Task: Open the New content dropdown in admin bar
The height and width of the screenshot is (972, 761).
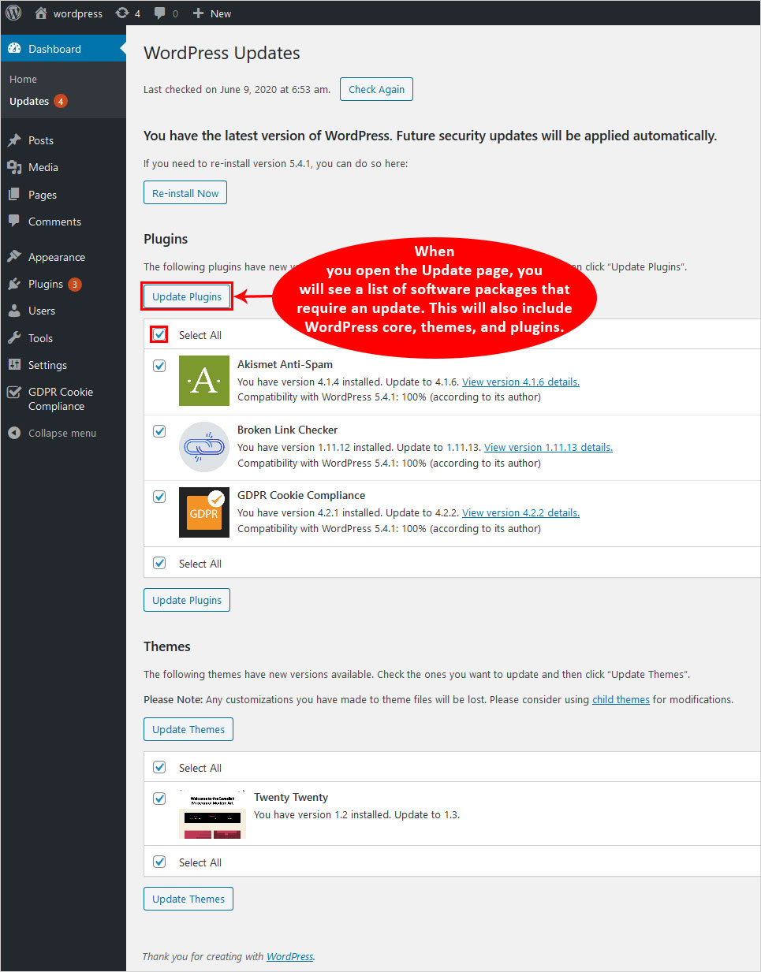Action: [x=212, y=13]
